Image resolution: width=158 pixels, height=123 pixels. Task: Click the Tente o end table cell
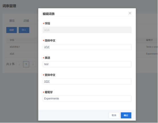[152, 47]
